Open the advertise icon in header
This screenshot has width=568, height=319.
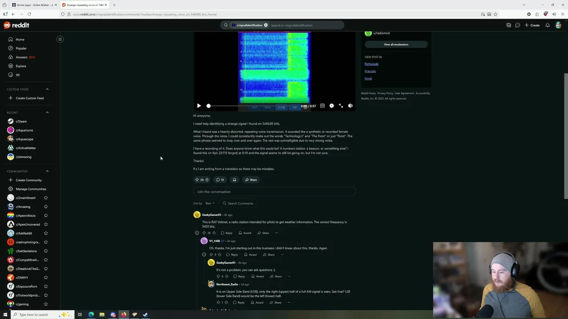tap(509, 25)
